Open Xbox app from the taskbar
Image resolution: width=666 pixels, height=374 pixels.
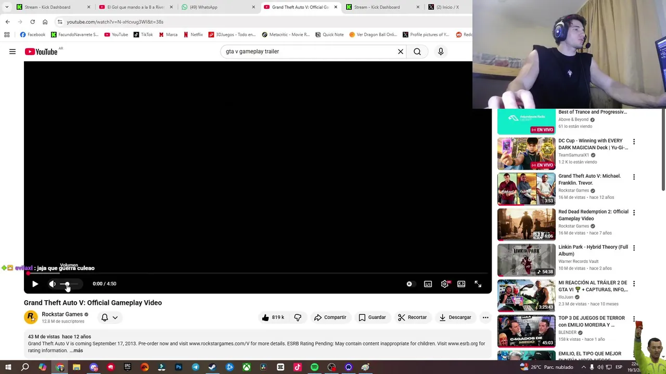[246, 368]
